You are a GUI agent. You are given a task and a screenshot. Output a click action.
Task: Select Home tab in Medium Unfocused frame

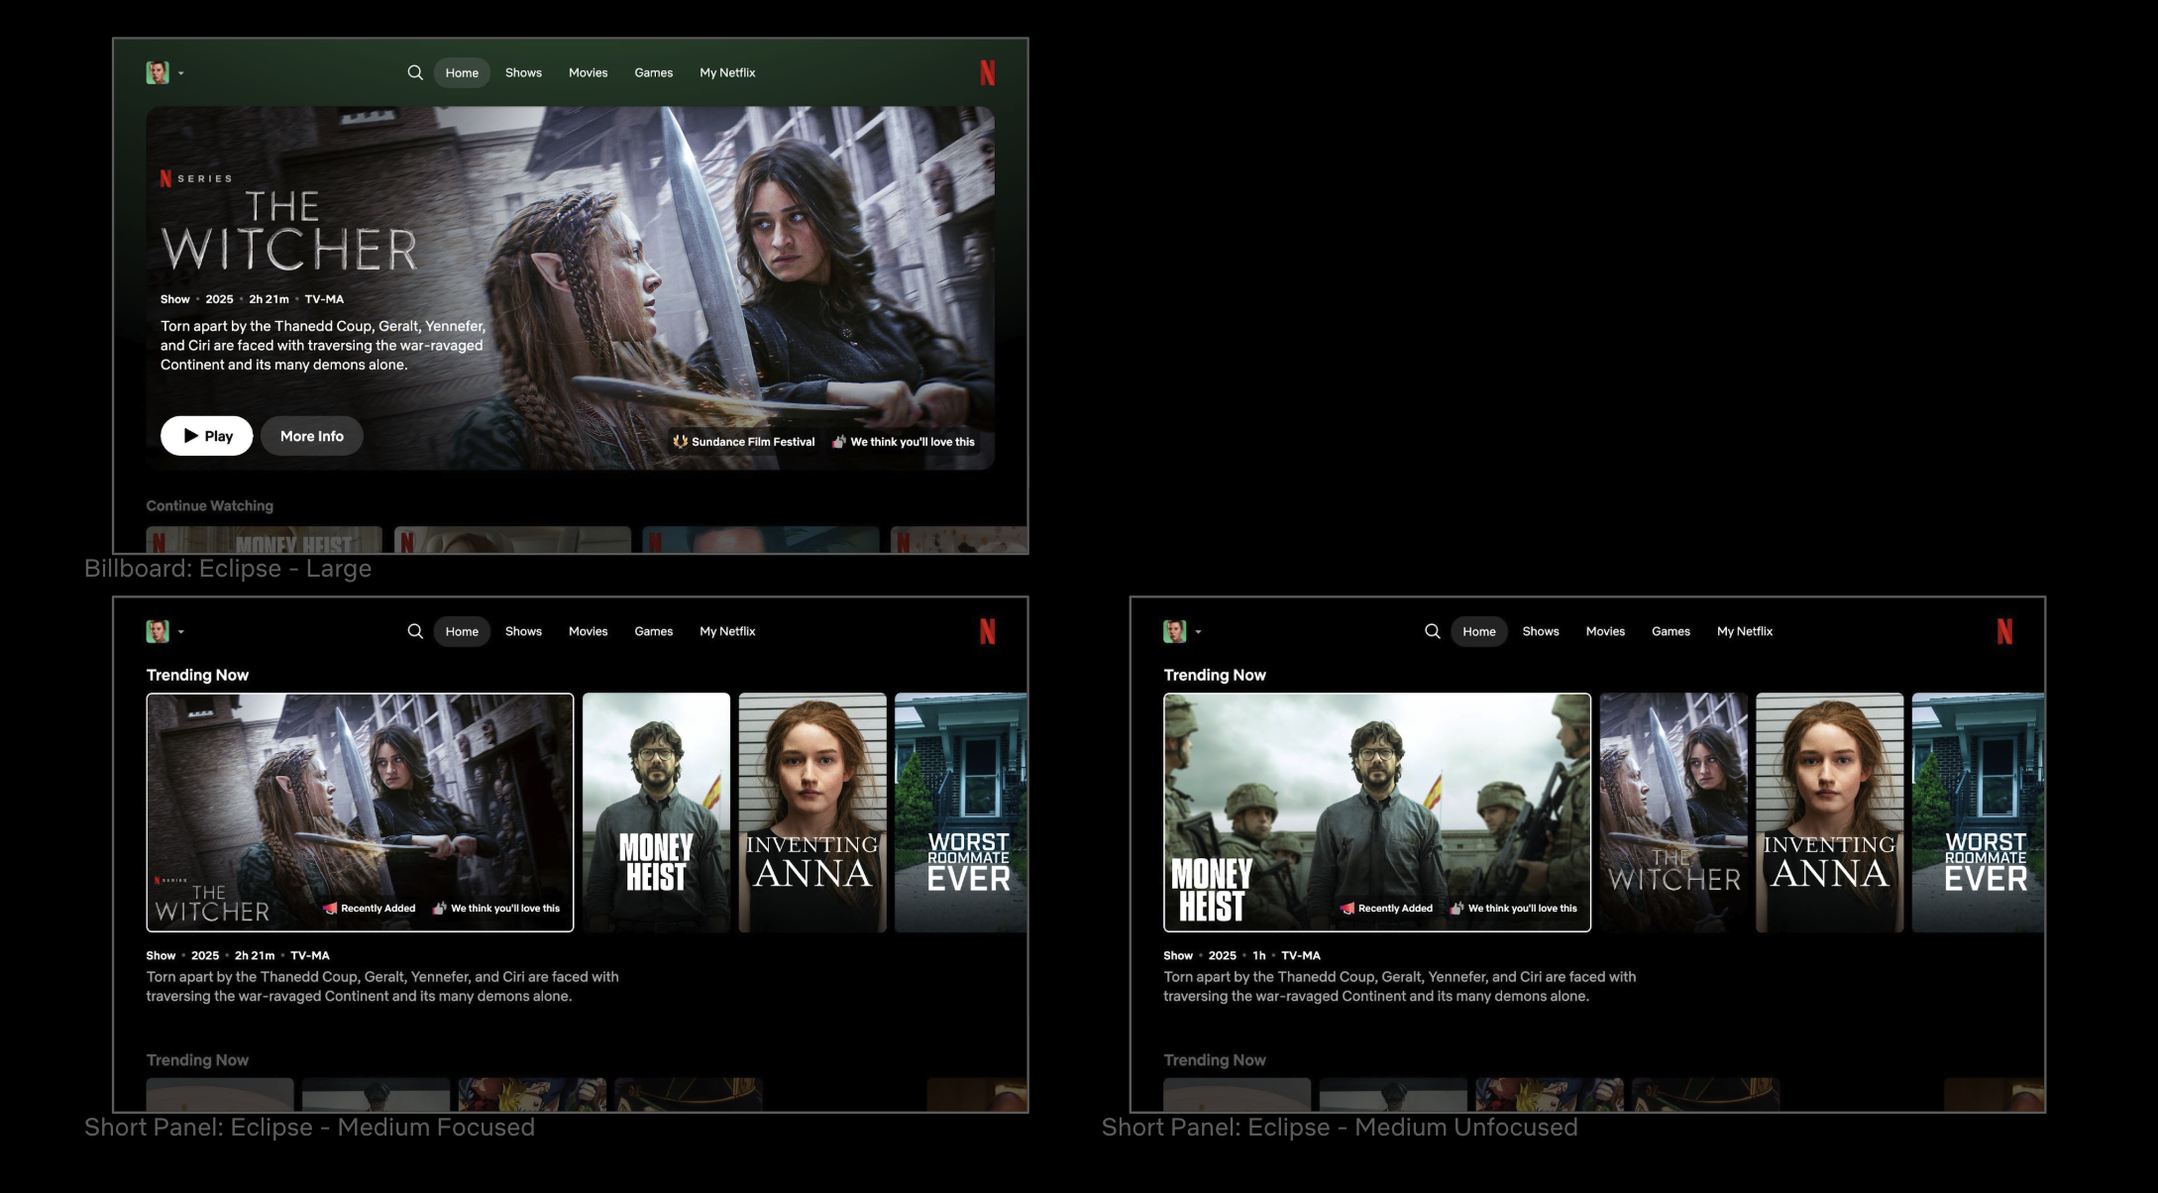[1479, 631]
